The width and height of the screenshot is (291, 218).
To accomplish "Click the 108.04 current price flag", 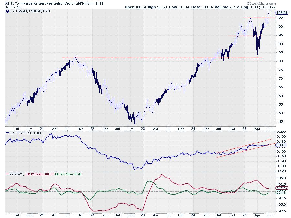I will [x=282, y=13].
